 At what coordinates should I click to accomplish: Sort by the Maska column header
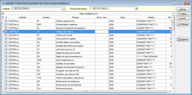(x=151, y=17)
